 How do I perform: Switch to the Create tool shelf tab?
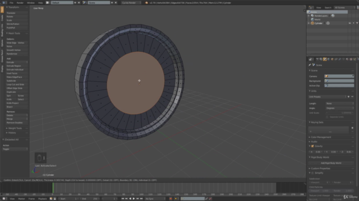coord(2,18)
